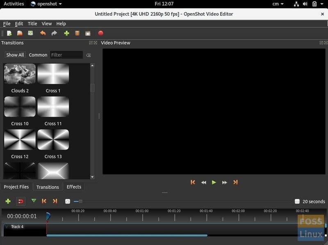The height and width of the screenshot is (245, 328).
Task: Close the OpenShot Video Editor window
Action: coord(322,14)
